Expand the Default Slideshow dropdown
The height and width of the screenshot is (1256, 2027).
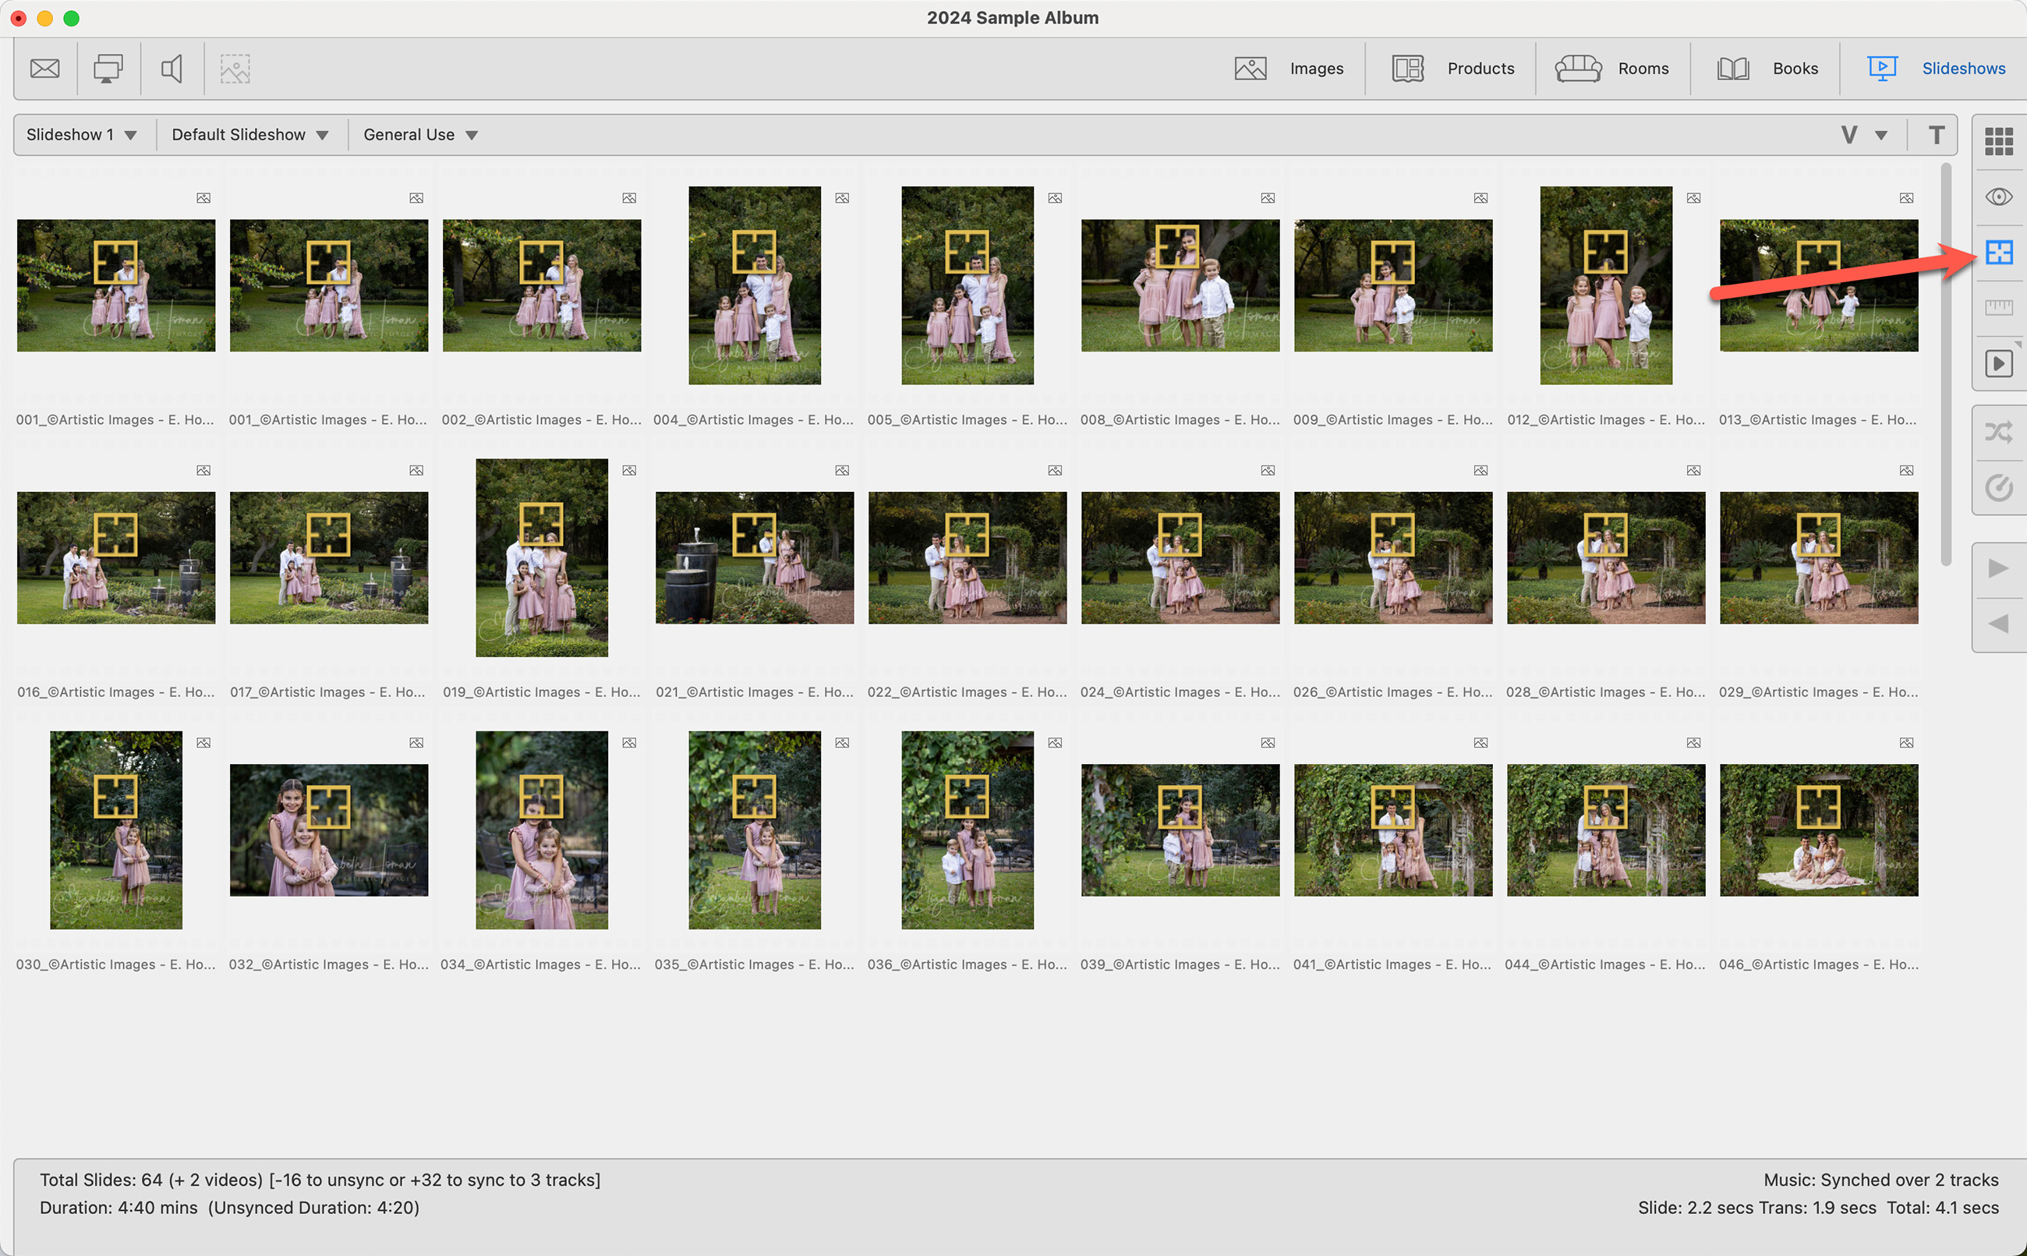(249, 135)
